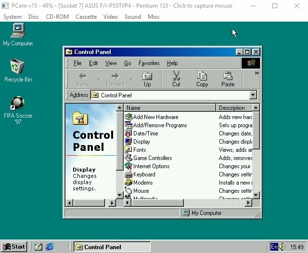
Task: Open the PCem Misc menu
Action: pyautogui.click(x=154, y=17)
